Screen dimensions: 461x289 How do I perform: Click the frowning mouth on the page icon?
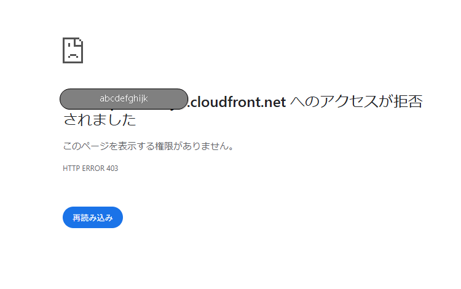[73, 55]
